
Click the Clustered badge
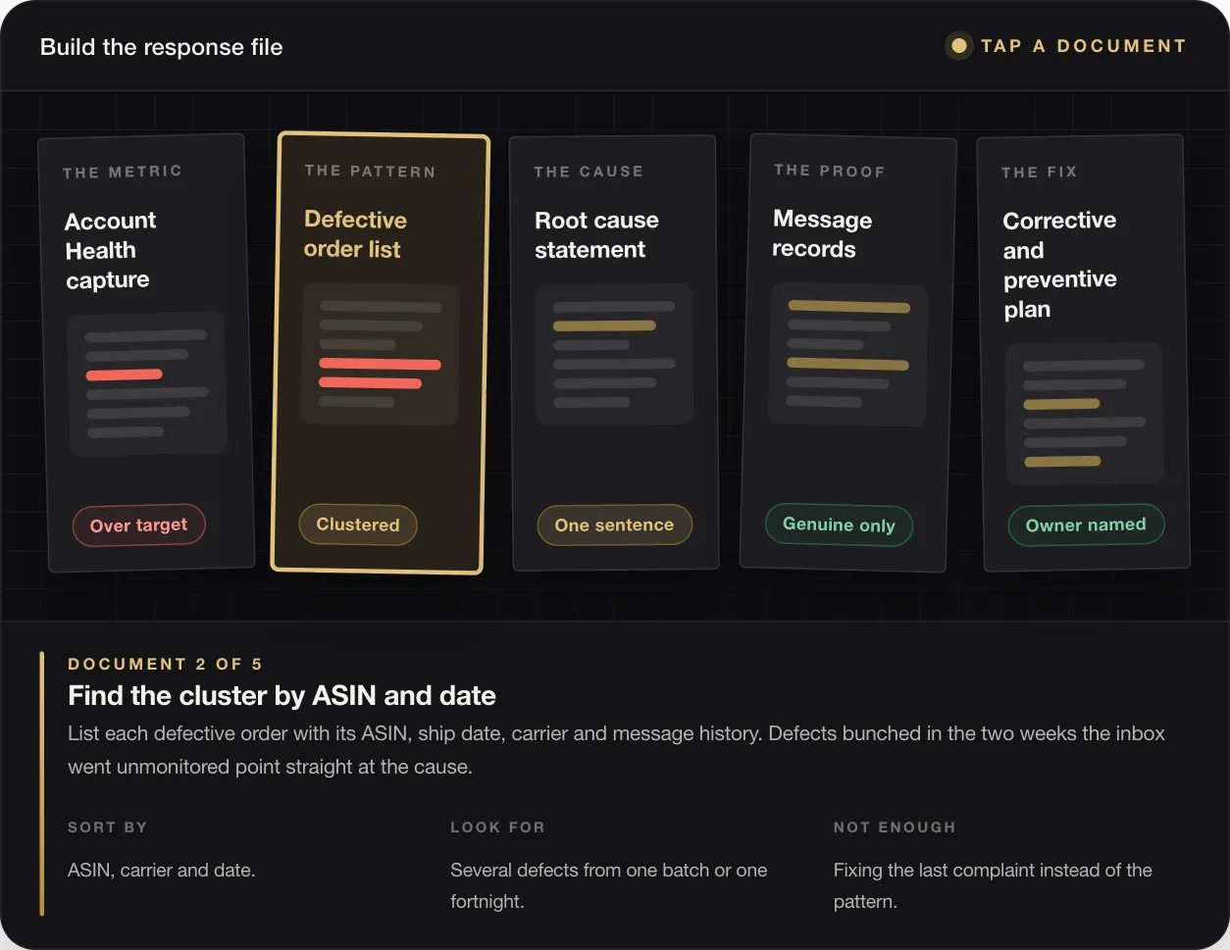click(x=358, y=525)
